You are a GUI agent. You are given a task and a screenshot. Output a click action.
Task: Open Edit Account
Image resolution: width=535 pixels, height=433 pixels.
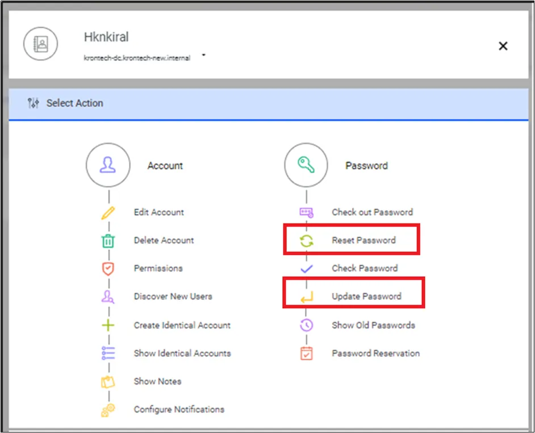(159, 212)
